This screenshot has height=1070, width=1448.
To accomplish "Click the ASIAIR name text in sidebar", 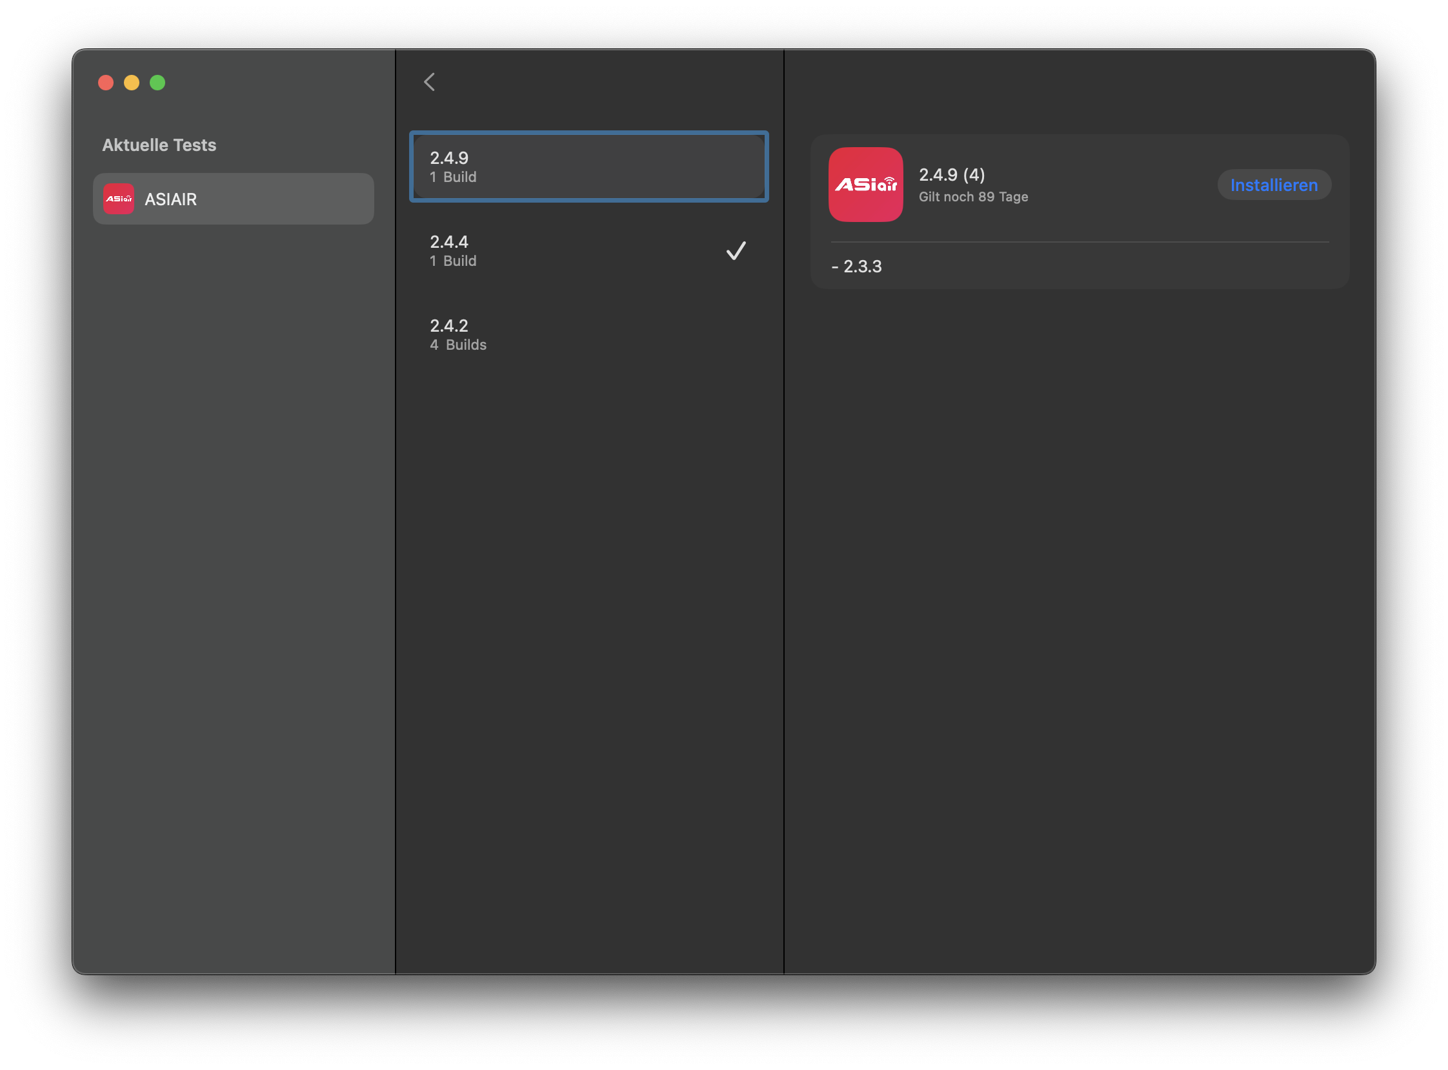I will [170, 199].
